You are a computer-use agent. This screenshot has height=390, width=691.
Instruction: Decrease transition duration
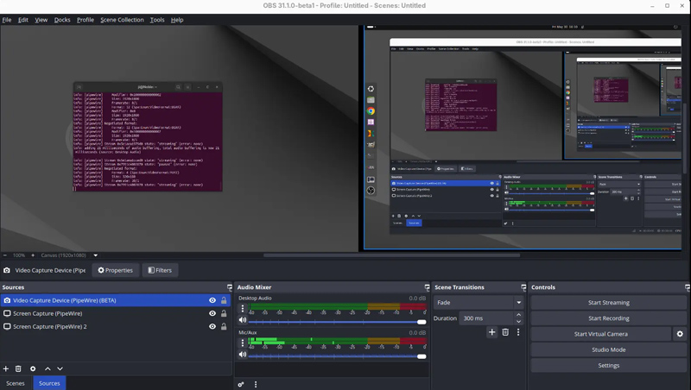[x=519, y=321]
